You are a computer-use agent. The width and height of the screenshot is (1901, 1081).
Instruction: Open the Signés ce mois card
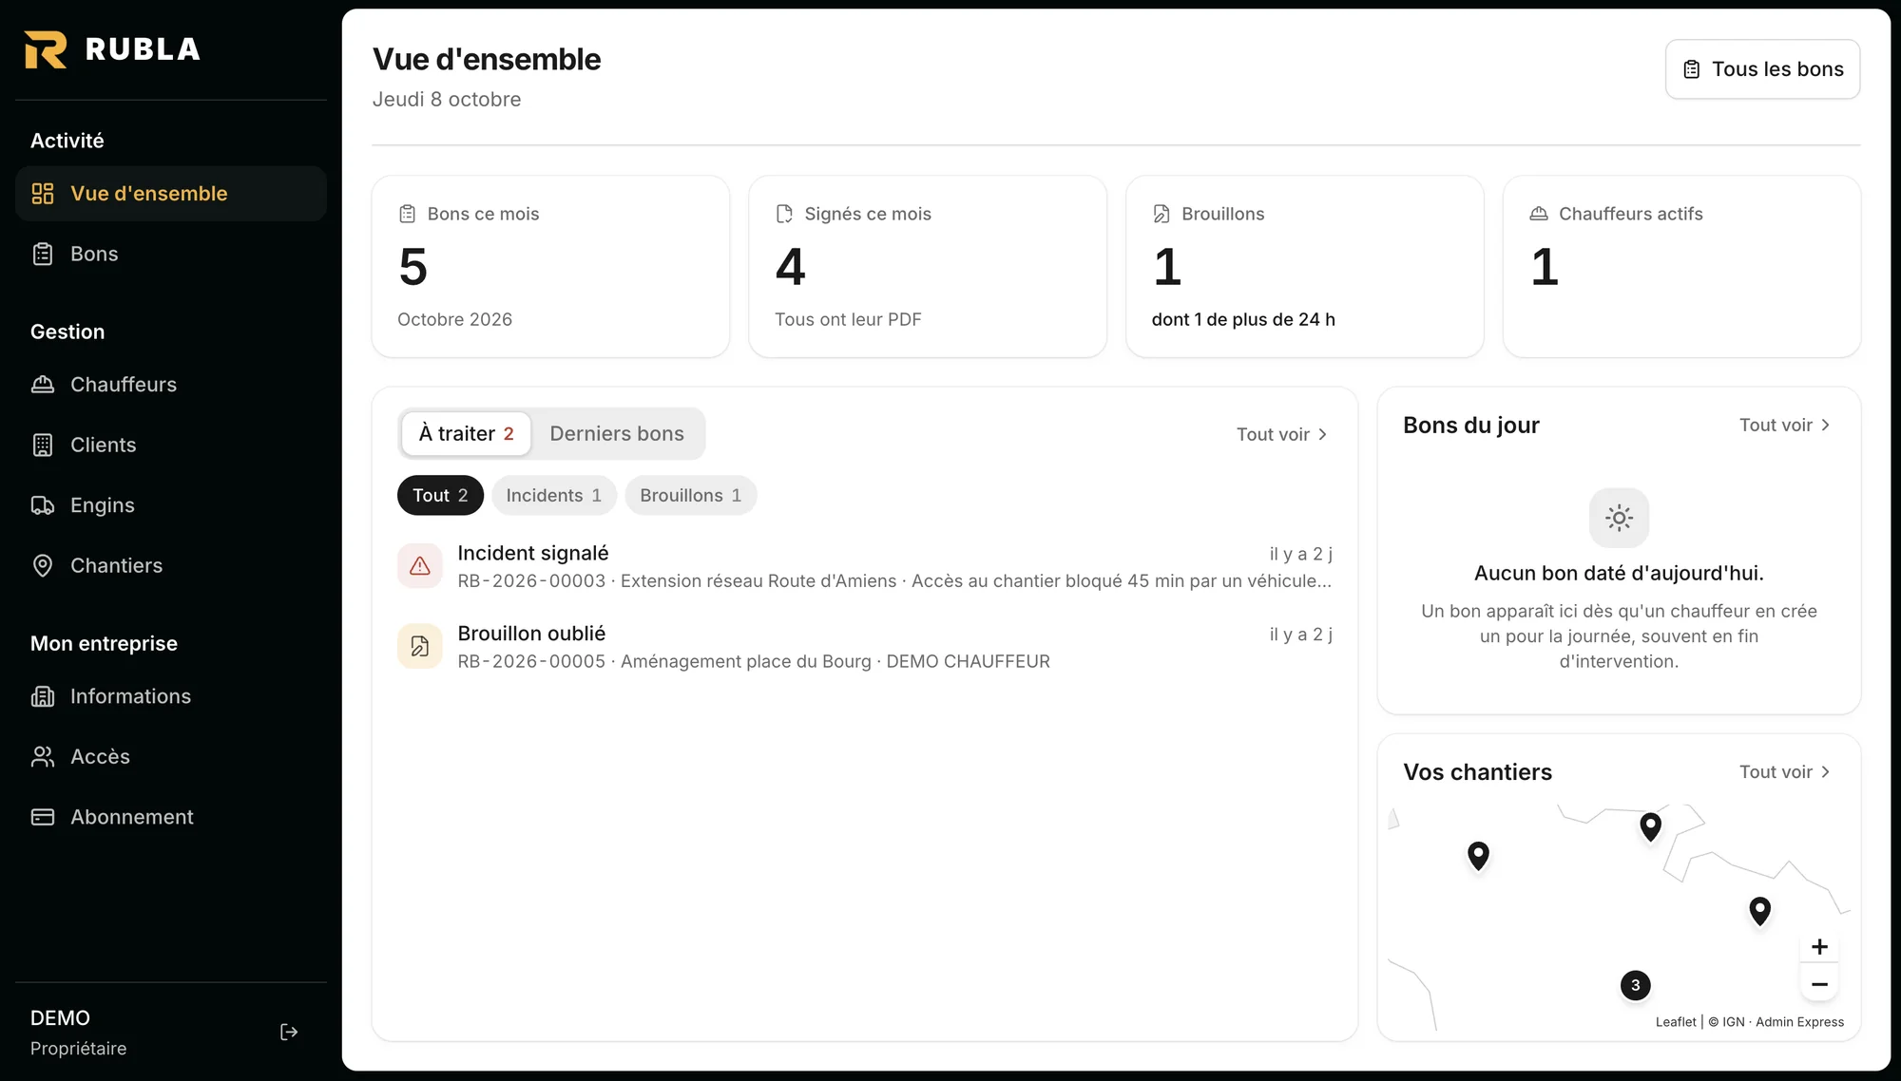point(928,266)
